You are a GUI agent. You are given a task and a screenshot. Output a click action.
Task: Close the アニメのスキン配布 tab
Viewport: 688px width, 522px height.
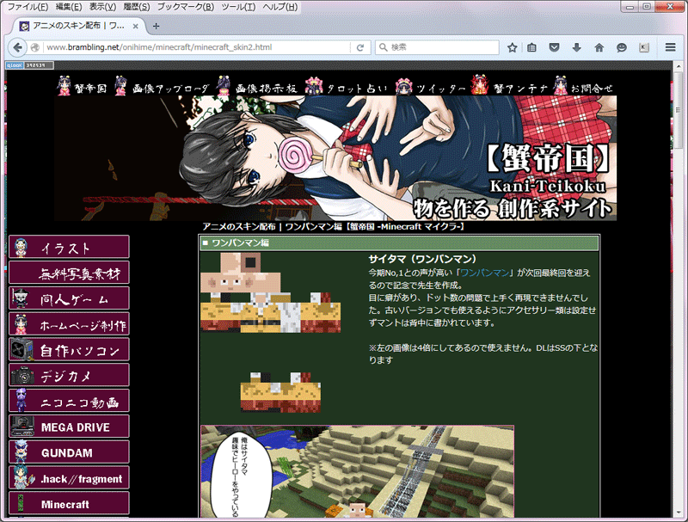[136, 27]
